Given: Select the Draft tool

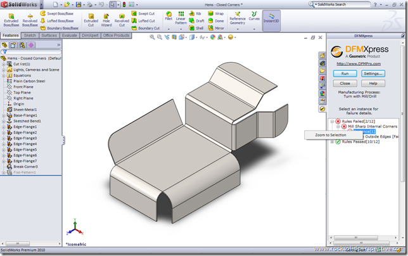Looking at the screenshot, I should point(196,21).
